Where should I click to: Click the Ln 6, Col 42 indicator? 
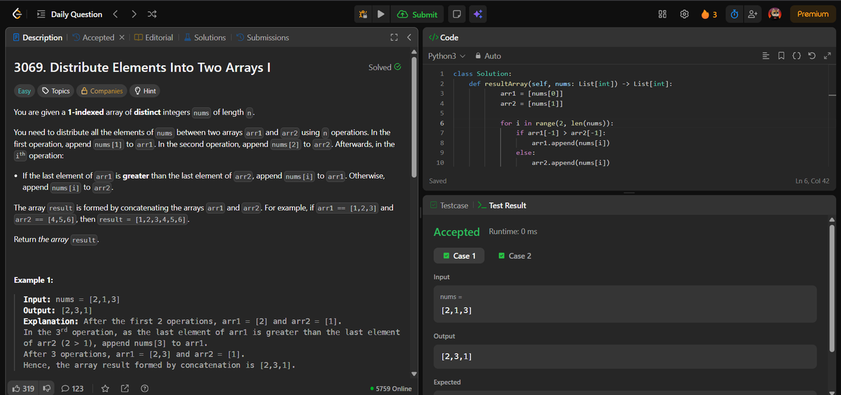(812, 181)
